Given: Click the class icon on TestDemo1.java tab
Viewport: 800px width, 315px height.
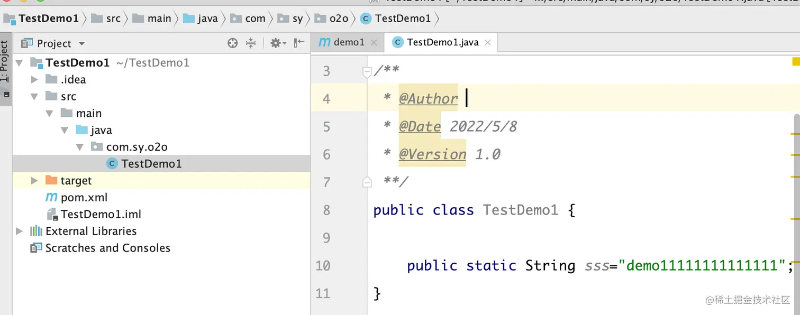Looking at the screenshot, I should (x=397, y=42).
